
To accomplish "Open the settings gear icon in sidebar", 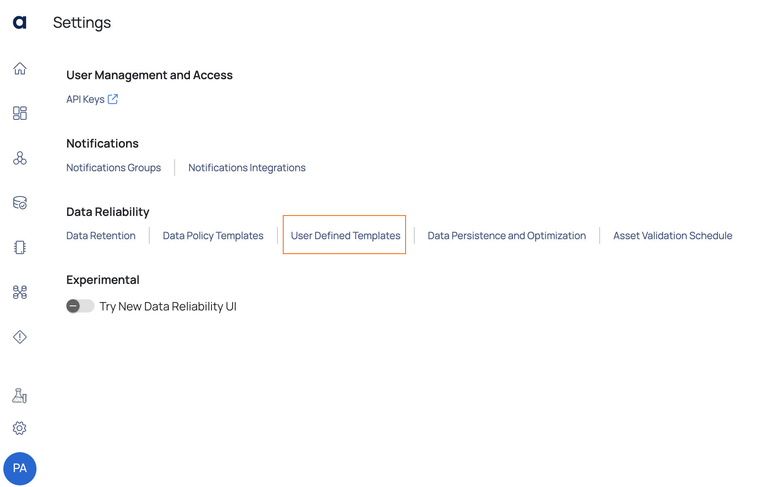I will click(19, 428).
